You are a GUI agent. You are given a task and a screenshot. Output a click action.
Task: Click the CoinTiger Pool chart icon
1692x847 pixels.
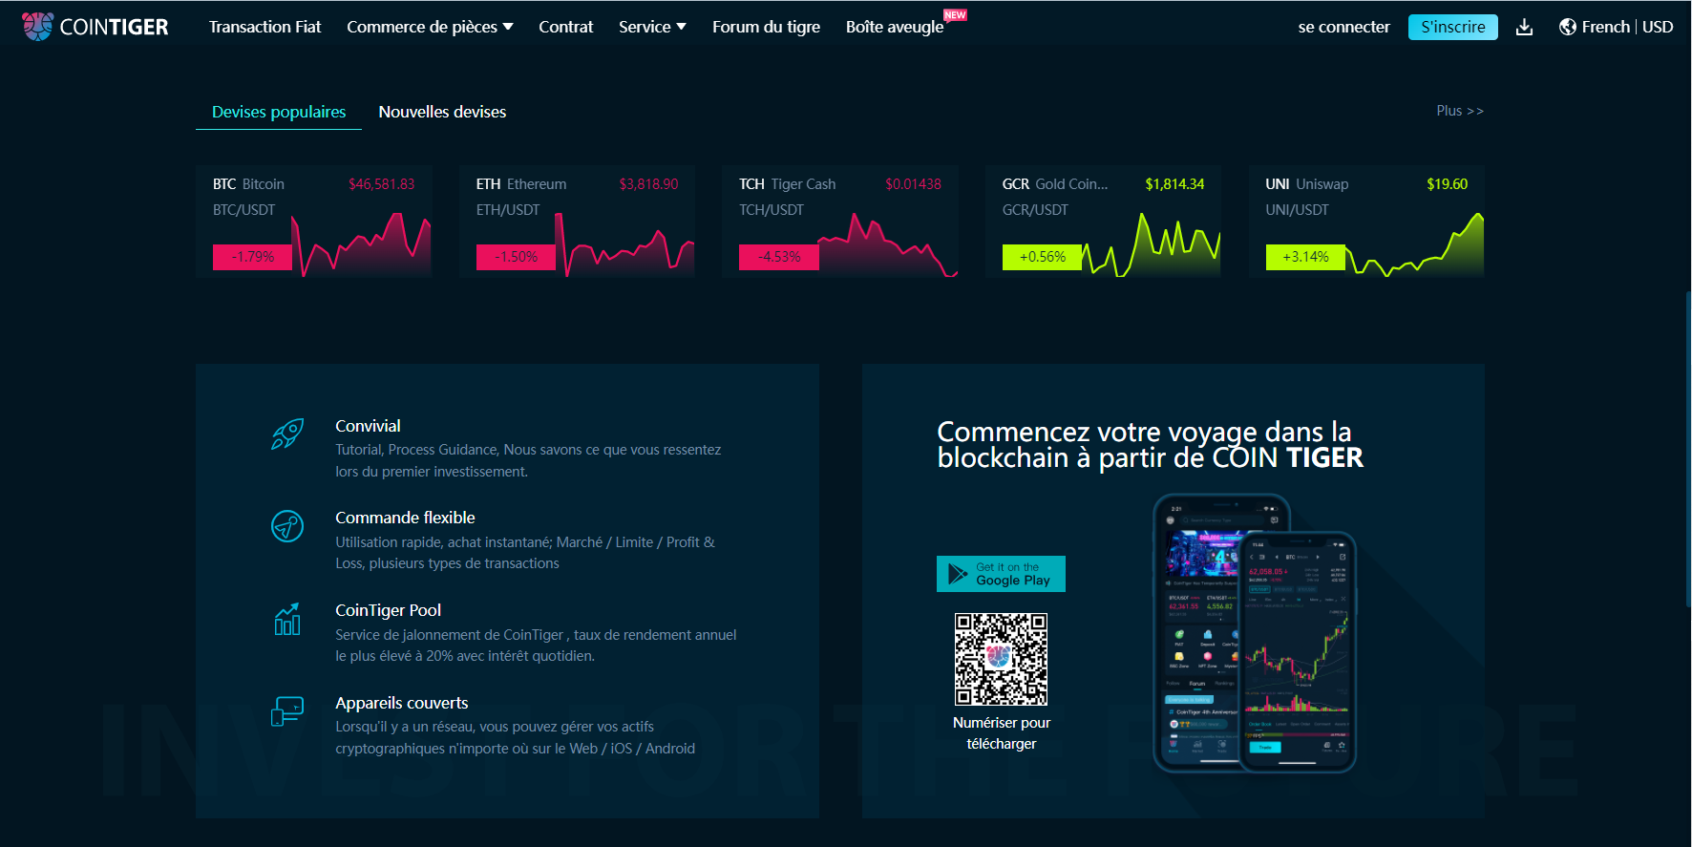tap(287, 619)
